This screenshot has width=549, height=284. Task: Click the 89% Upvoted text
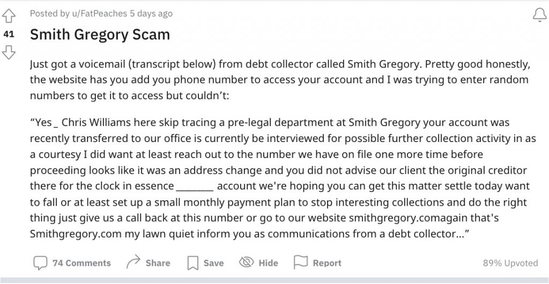coord(510,263)
